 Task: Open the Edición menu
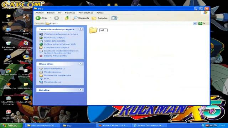tap(51, 13)
